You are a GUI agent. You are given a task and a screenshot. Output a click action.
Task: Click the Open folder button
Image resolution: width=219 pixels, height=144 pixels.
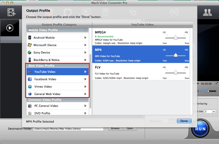130,128
